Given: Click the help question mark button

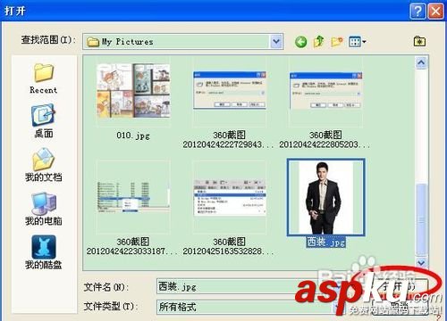Looking at the screenshot, I should tap(417, 12).
